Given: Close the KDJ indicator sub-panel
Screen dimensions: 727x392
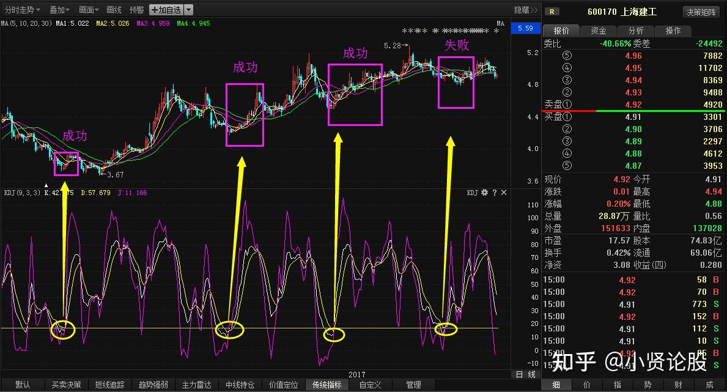Looking at the screenshot, I should [x=503, y=192].
